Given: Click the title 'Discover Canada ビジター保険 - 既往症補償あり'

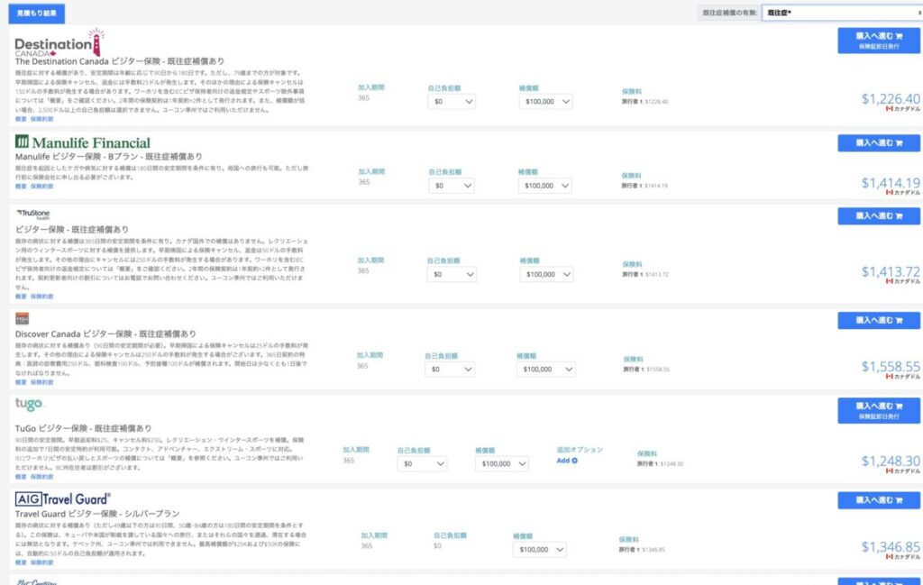Looking at the screenshot, I should click(106, 334).
